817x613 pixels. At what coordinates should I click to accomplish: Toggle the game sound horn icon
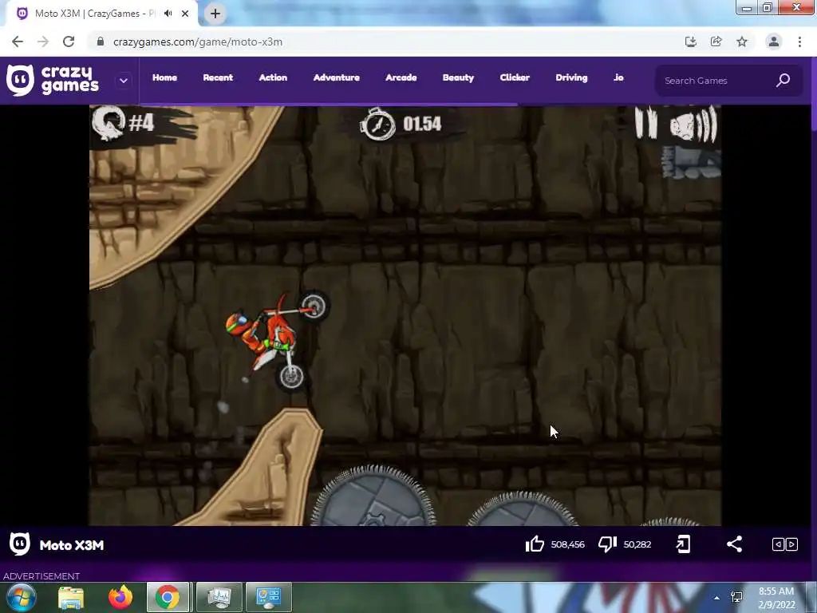pyautogui.click(x=694, y=125)
